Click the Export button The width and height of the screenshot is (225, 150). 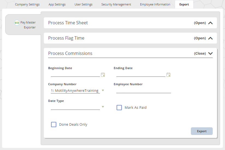[202, 131]
